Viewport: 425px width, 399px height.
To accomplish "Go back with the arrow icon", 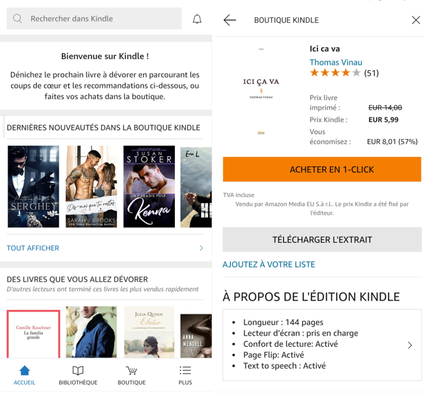I will pos(229,20).
